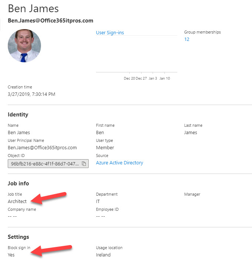Click the Block sign in Yes value
The width and height of the screenshot is (252, 262).
pos(11,255)
